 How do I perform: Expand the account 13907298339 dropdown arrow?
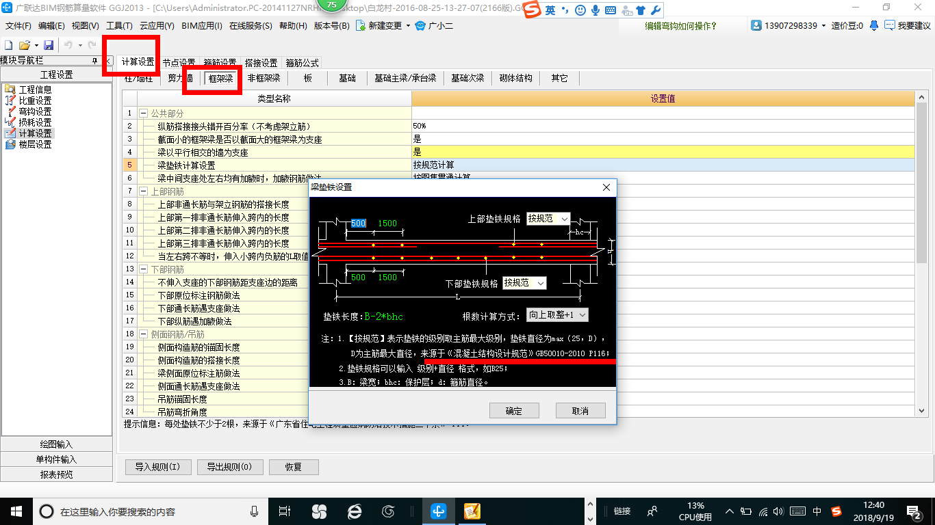824,26
